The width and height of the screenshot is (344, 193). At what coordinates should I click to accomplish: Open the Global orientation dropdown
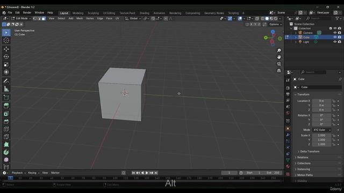tap(133, 19)
